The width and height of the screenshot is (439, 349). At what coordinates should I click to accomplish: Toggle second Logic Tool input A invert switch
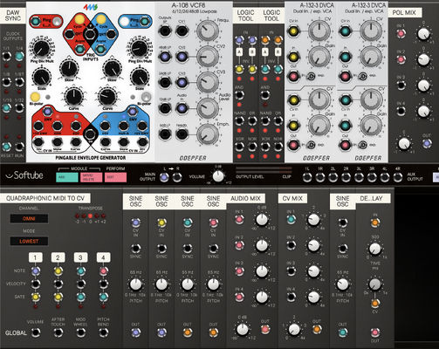(x=265, y=52)
